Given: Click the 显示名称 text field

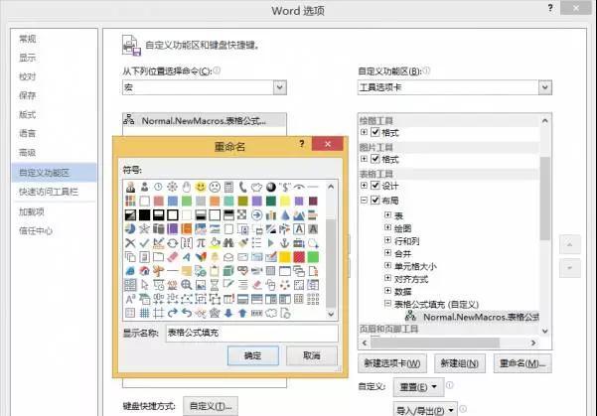Looking at the screenshot, I should pos(251,333).
